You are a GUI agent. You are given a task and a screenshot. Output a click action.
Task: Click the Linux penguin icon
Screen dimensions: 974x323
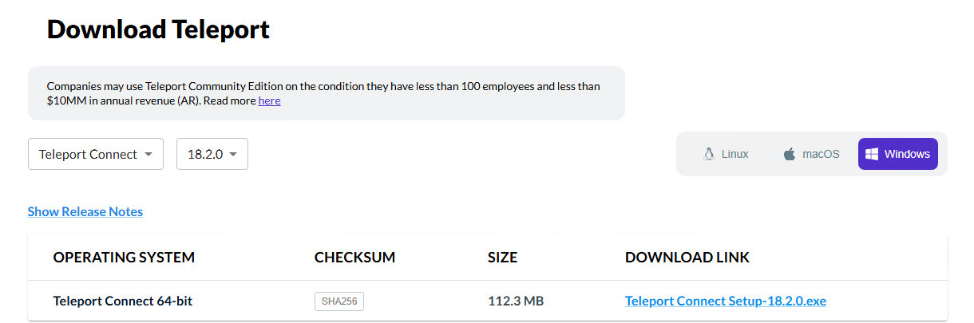(708, 154)
